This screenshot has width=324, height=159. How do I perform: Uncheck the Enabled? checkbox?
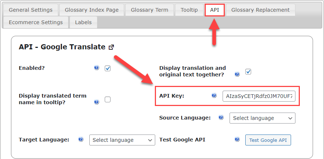tap(108, 68)
